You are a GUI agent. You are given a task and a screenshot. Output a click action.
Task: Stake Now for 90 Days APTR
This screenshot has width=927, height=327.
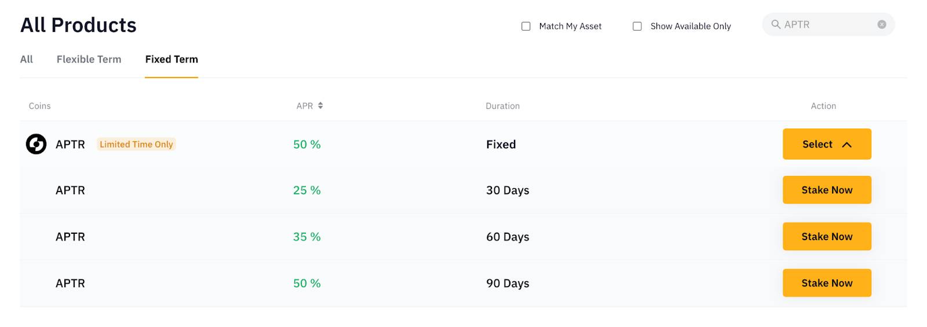(x=827, y=283)
